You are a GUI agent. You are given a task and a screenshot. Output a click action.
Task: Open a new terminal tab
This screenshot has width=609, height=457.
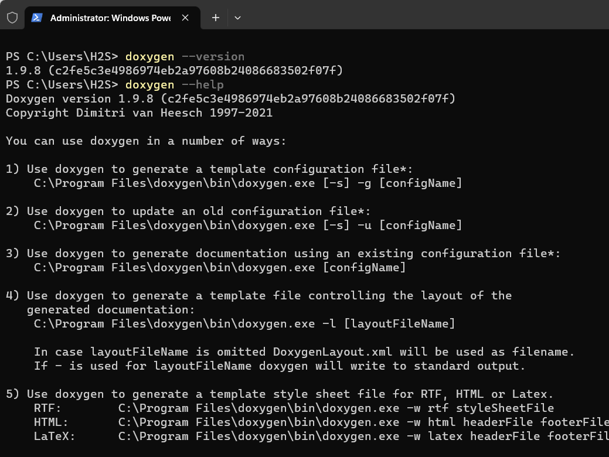tap(216, 18)
